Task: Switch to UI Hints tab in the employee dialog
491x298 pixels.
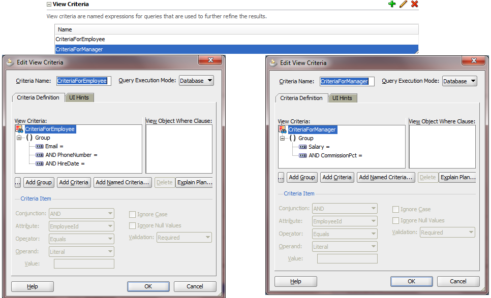Action: pyautogui.click(x=79, y=97)
